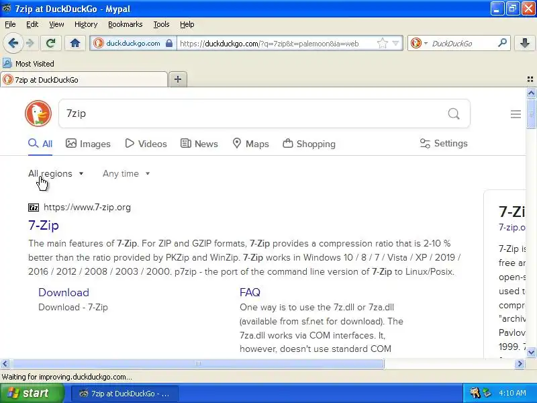The width and height of the screenshot is (537, 403).
Task: Open the FAQ sitelink
Action: point(250,292)
